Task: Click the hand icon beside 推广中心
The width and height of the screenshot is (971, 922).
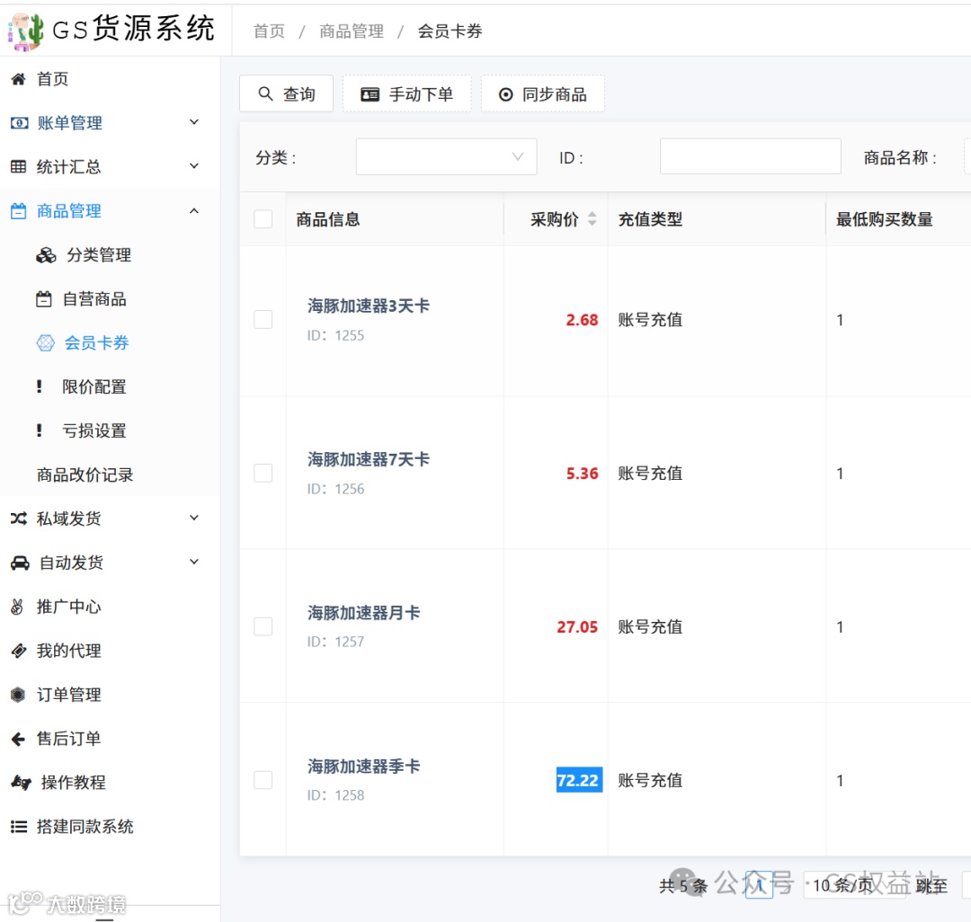Action: coord(17,607)
